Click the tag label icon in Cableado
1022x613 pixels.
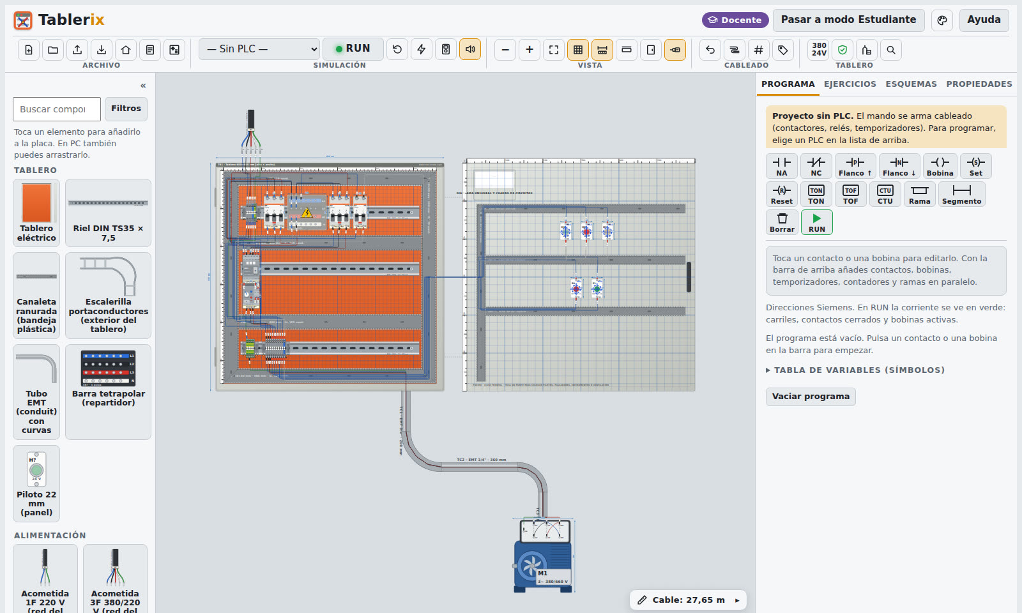[x=783, y=50]
